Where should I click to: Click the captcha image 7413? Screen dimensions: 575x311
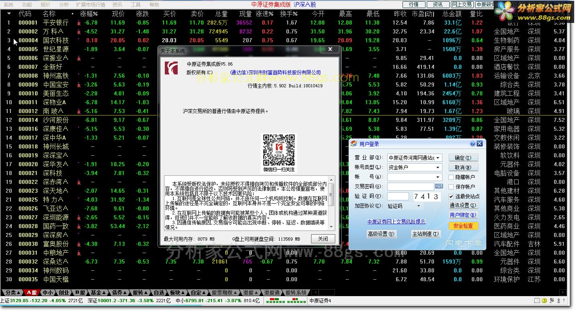[427, 196]
